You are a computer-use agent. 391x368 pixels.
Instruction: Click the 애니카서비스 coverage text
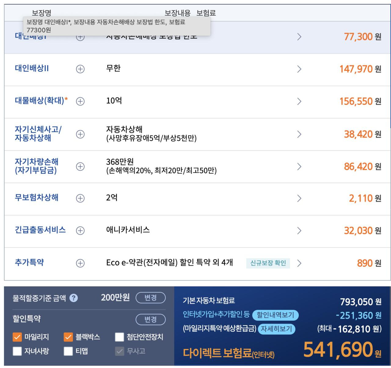coord(128,230)
